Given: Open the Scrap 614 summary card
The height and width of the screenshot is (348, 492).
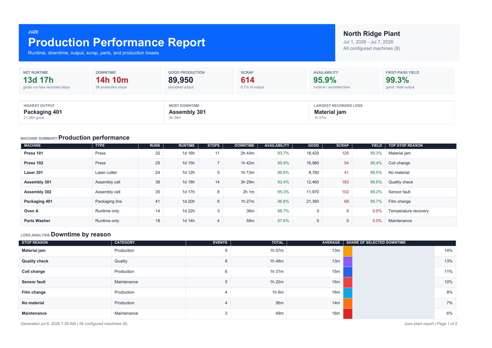Looking at the screenshot, I should [272, 81].
